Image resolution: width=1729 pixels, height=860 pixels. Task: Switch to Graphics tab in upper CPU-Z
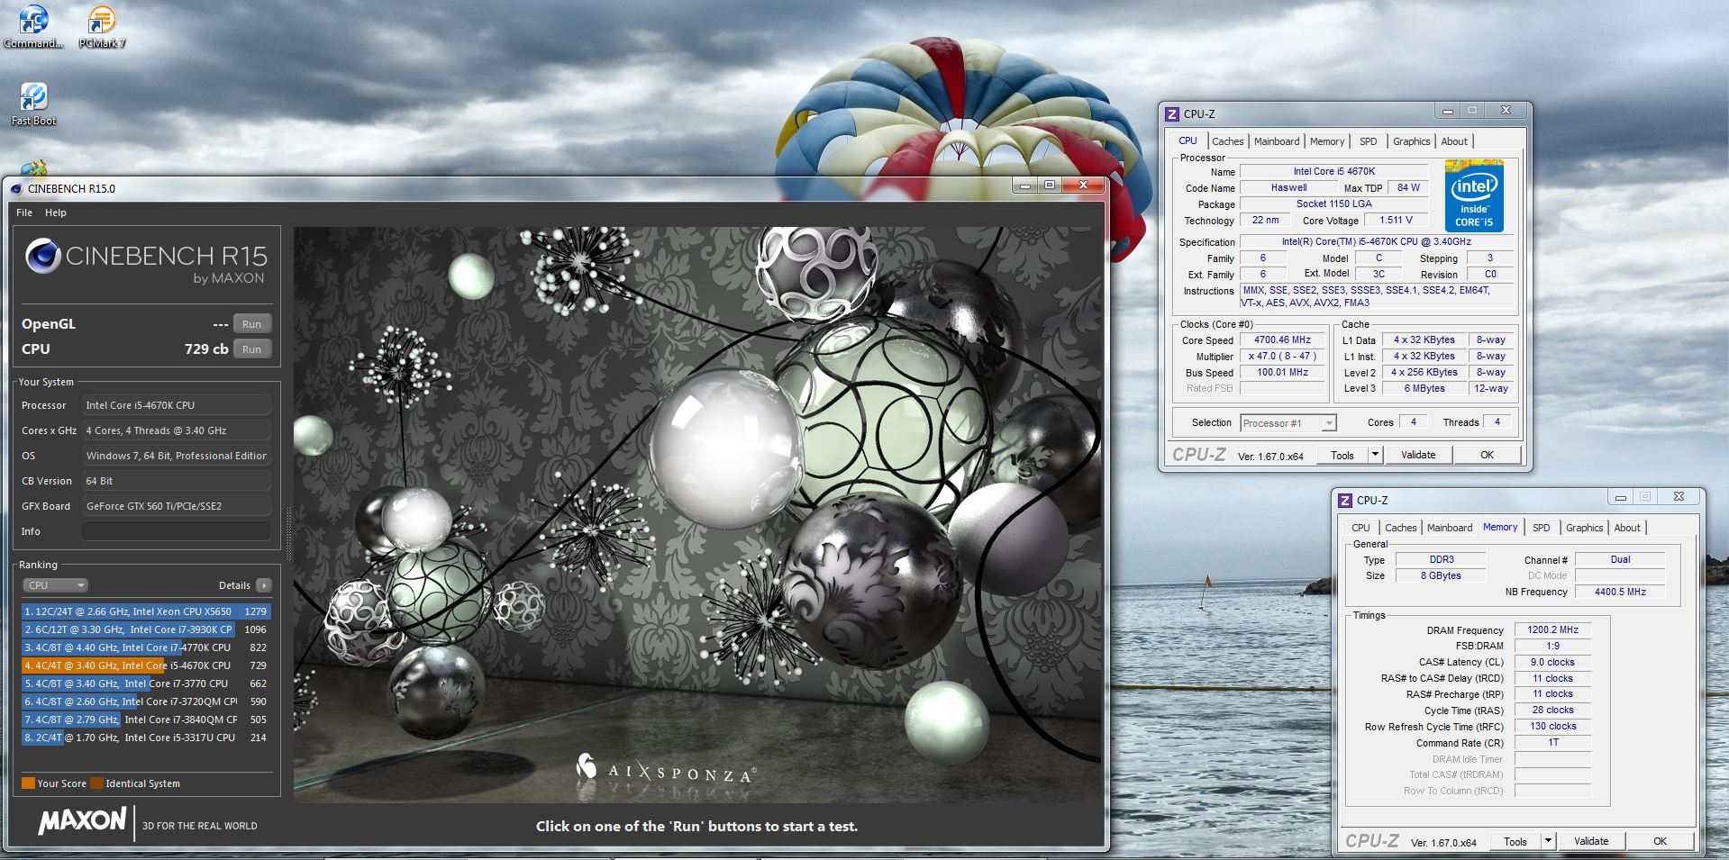1411,141
